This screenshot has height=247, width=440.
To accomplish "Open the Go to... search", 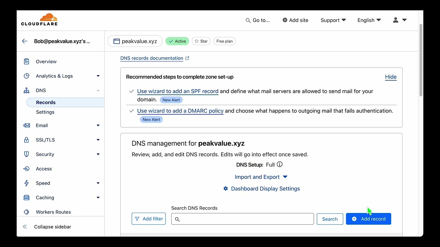I will click(257, 20).
